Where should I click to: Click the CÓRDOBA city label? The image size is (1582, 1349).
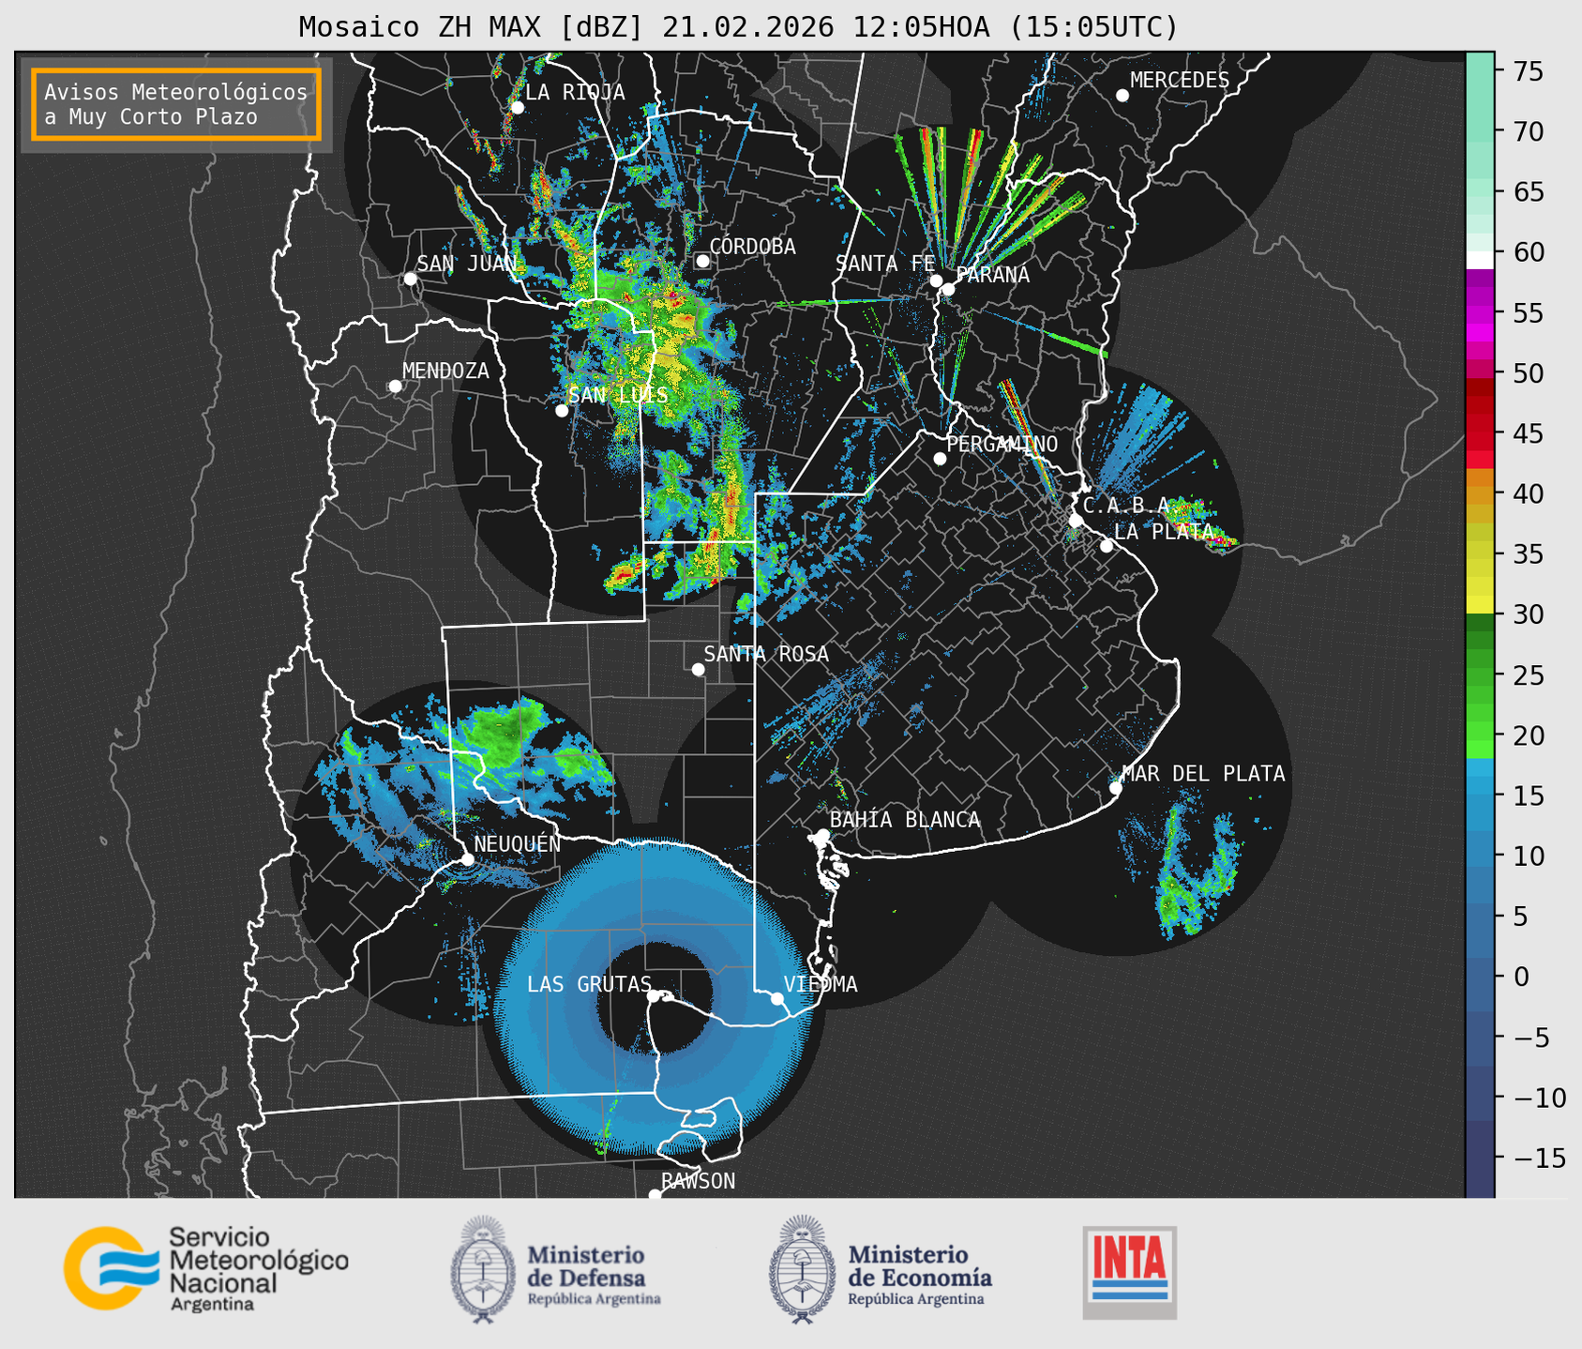[752, 247]
